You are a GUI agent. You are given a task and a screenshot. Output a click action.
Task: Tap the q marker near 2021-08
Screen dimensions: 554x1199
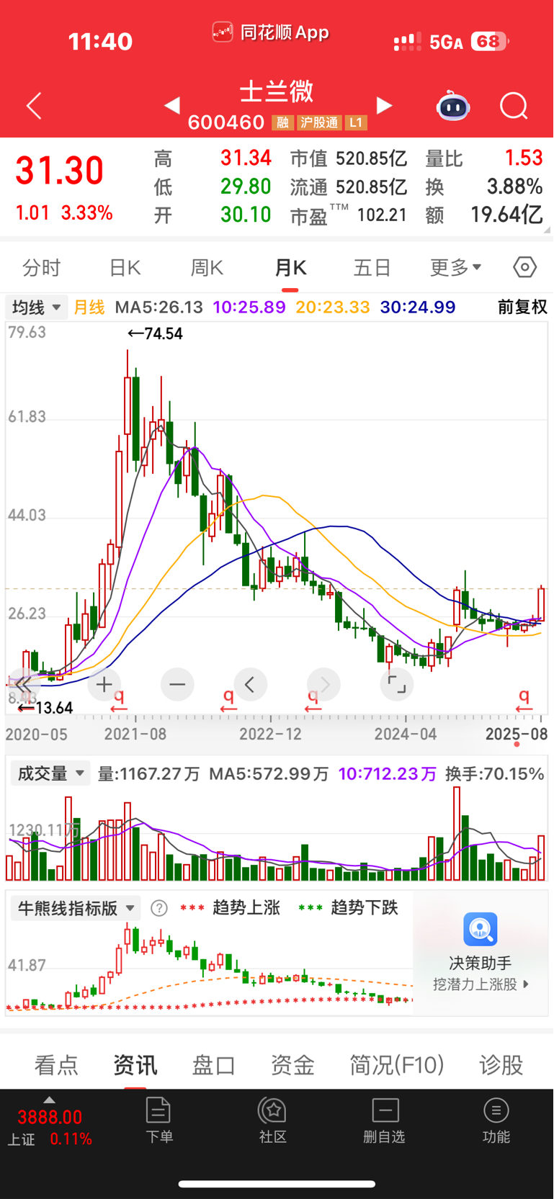(x=119, y=700)
